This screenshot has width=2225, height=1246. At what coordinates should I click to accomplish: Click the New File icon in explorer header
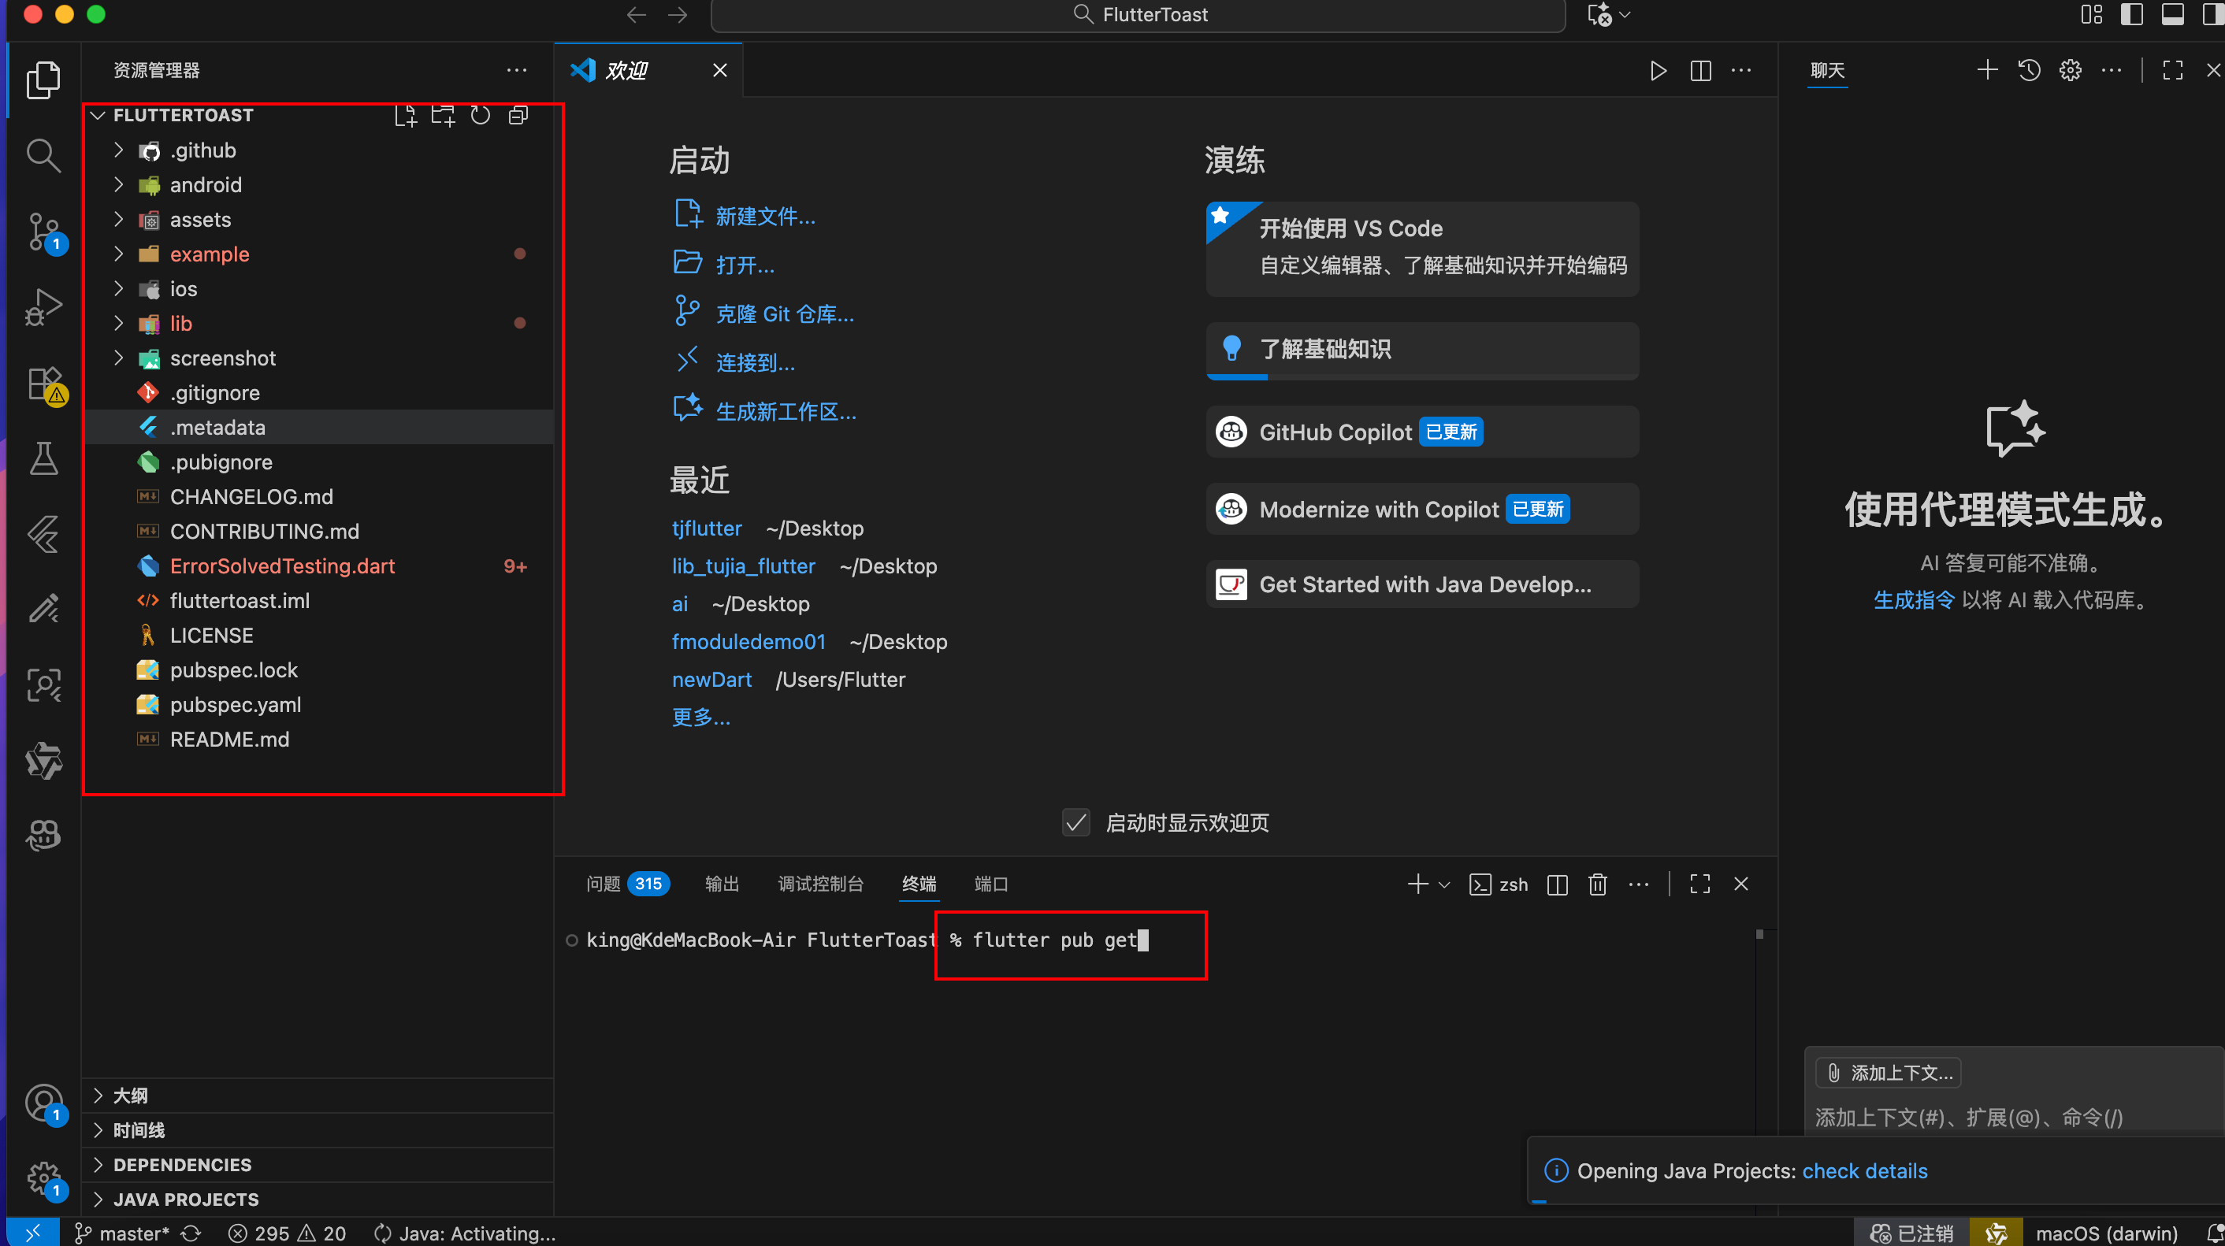405,116
